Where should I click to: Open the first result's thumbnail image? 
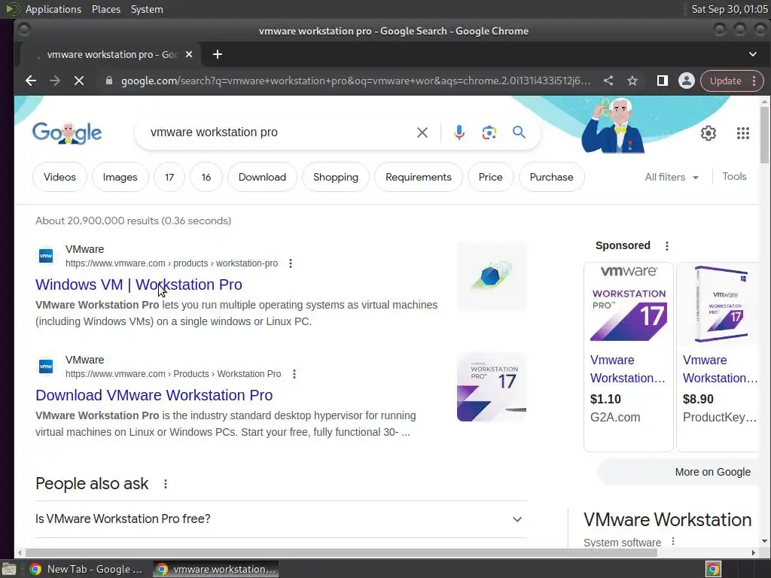pyautogui.click(x=492, y=277)
